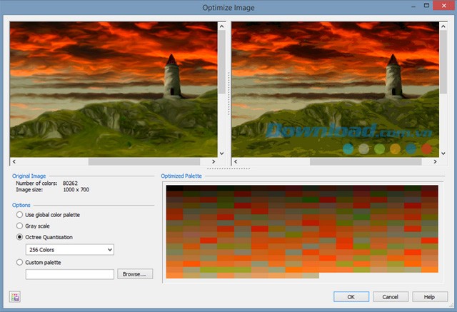Click left arrow of original preview horizontal scrollbar
The height and width of the screenshot is (312, 457).
14,162
